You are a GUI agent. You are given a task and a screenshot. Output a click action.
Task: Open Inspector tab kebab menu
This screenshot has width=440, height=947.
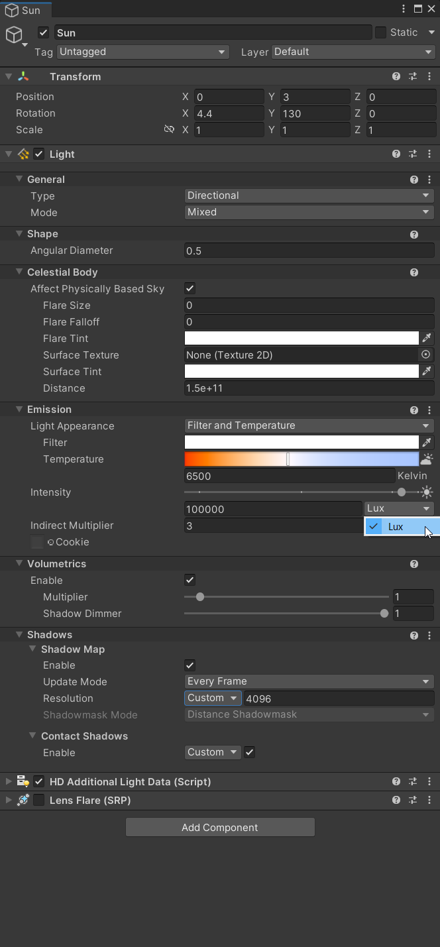click(x=404, y=9)
